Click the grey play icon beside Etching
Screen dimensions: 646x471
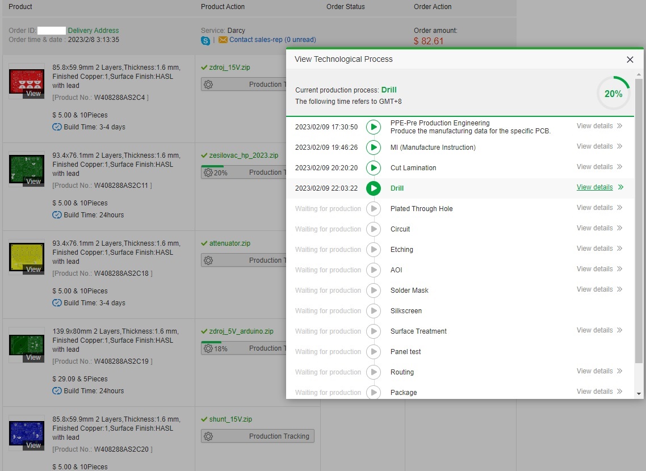(374, 250)
